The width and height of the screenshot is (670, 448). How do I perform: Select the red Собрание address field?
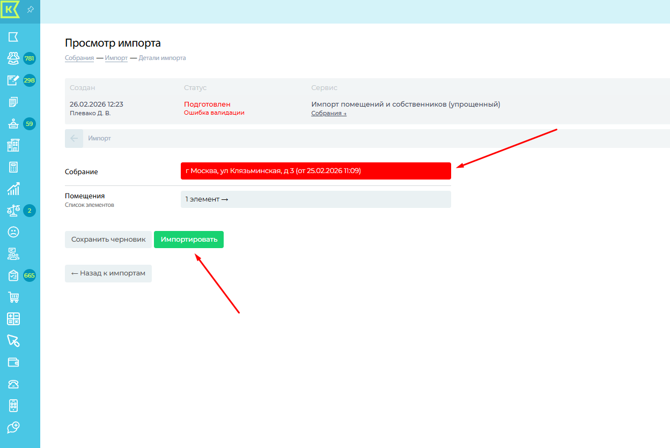[315, 171]
